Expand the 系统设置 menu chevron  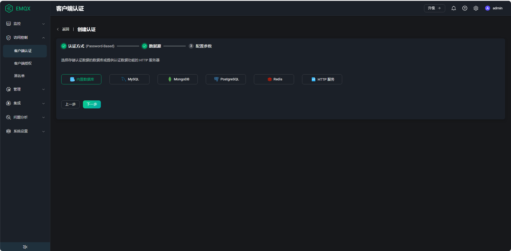(43, 131)
